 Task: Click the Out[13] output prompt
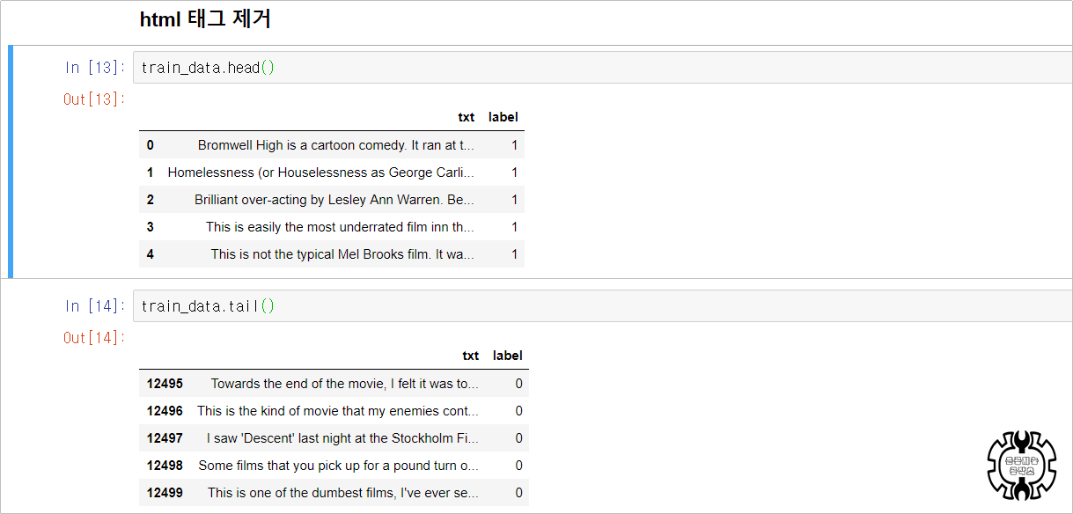point(94,99)
